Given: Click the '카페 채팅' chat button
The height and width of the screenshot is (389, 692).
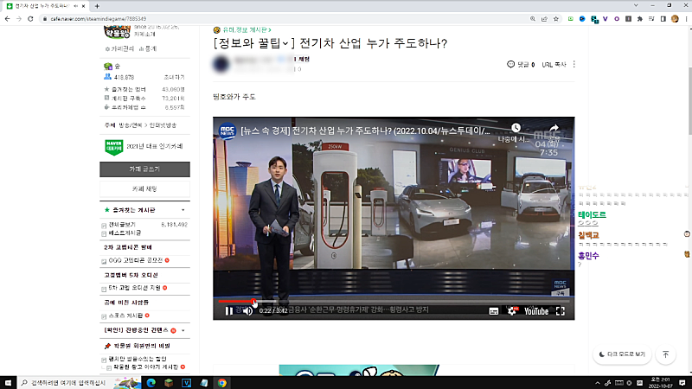Looking at the screenshot, I should (144, 188).
